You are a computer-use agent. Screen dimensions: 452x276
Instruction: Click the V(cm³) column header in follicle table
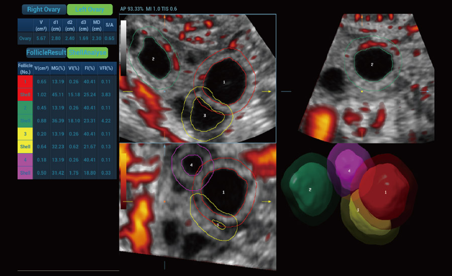(x=42, y=68)
